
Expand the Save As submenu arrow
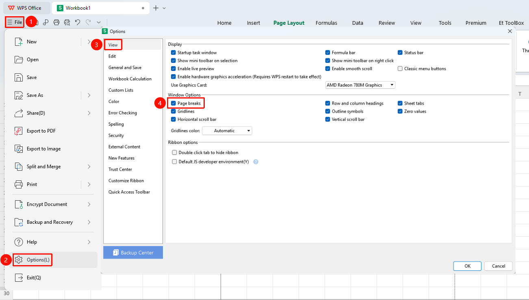pyautogui.click(x=89, y=95)
